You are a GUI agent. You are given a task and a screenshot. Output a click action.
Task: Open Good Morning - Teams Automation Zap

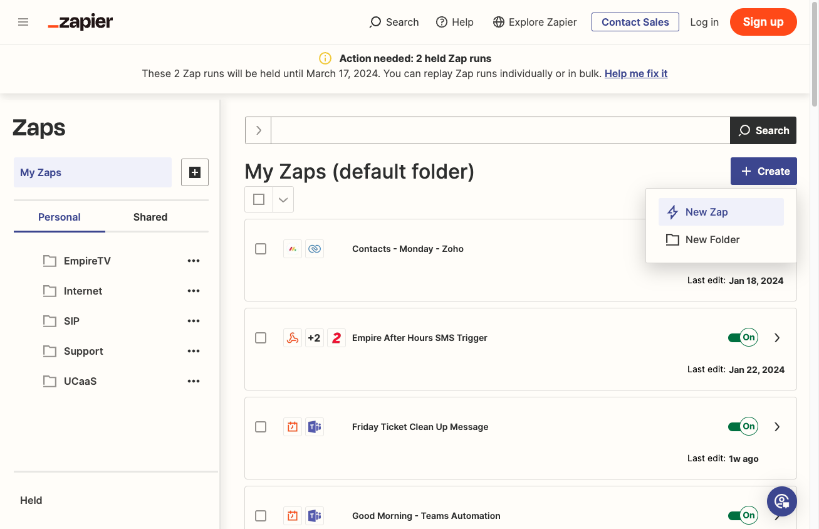(426, 516)
